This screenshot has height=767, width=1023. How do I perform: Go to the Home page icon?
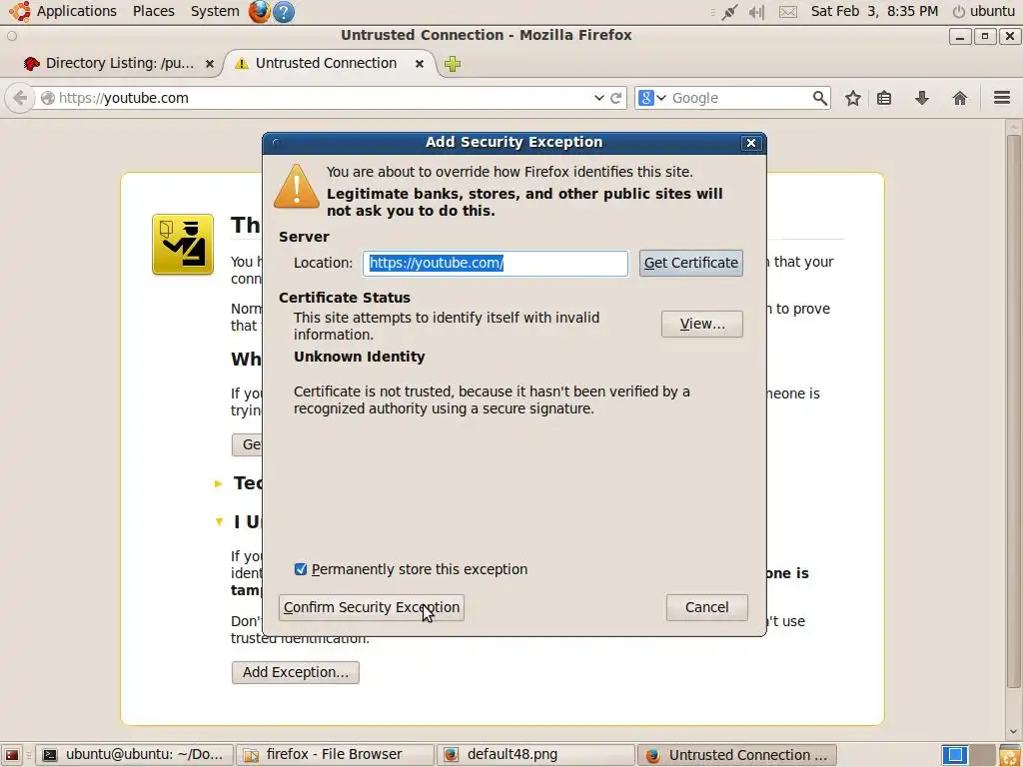(x=960, y=98)
